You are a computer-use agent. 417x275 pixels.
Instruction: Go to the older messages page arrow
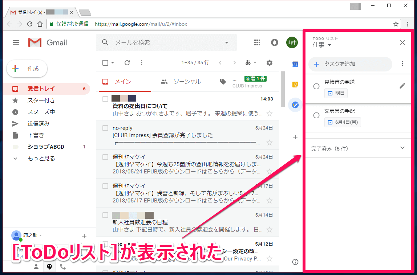point(234,63)
